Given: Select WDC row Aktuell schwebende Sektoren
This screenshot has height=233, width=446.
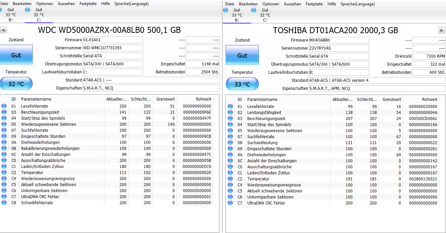Looking at the screenshot, I should [107, 184].
